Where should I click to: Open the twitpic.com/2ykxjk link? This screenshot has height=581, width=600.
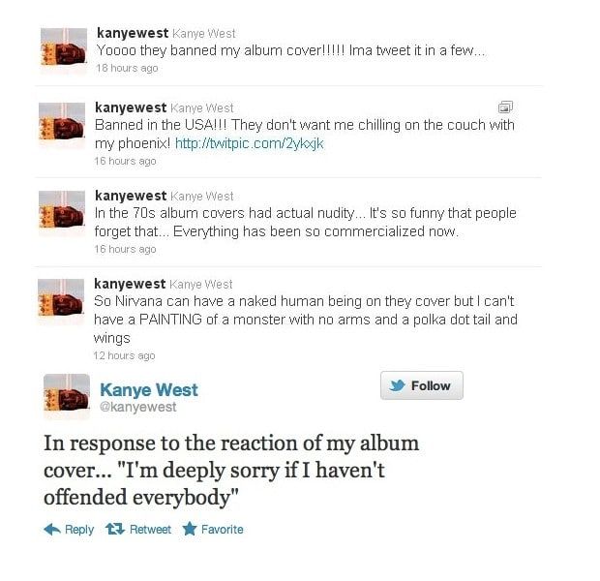click(249, 143)
